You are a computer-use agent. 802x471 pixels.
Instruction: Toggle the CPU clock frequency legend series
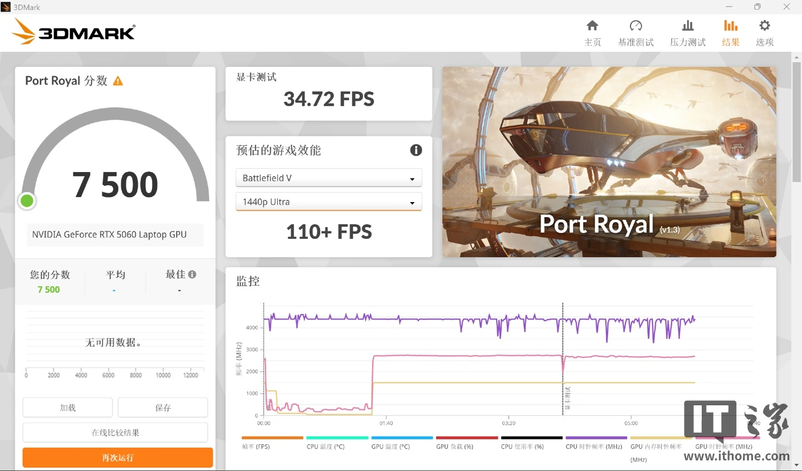596,443
